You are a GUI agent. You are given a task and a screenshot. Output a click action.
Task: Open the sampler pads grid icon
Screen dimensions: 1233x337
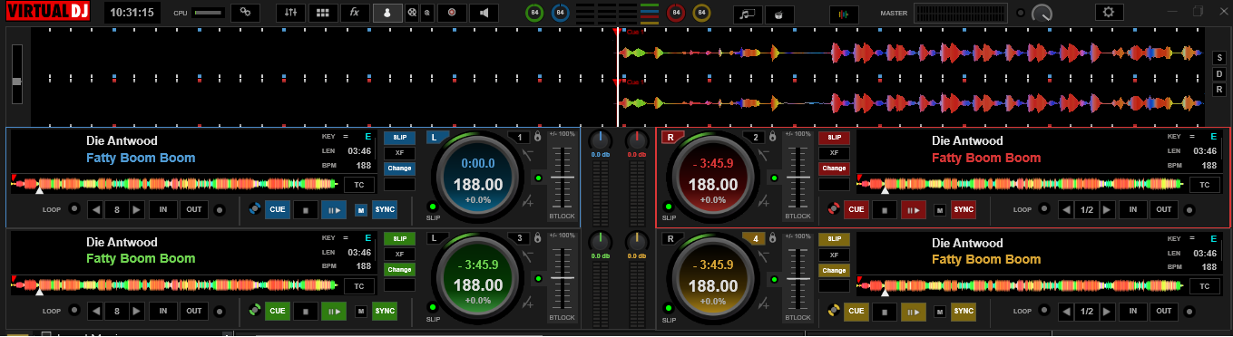[322, 13]
